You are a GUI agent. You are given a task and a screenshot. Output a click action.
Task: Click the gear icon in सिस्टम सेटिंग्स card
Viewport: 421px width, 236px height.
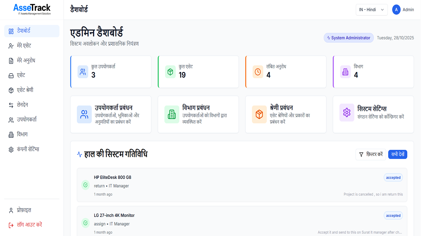(347, 112)
